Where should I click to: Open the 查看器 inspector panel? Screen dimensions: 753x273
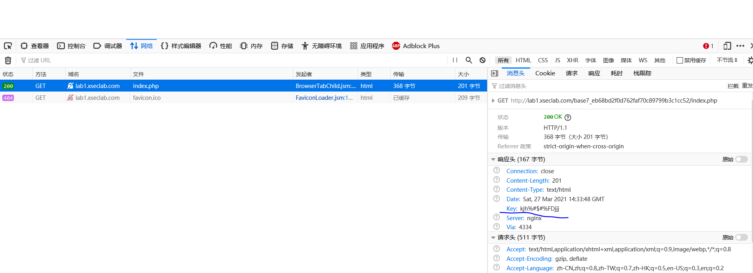point(35,46)
